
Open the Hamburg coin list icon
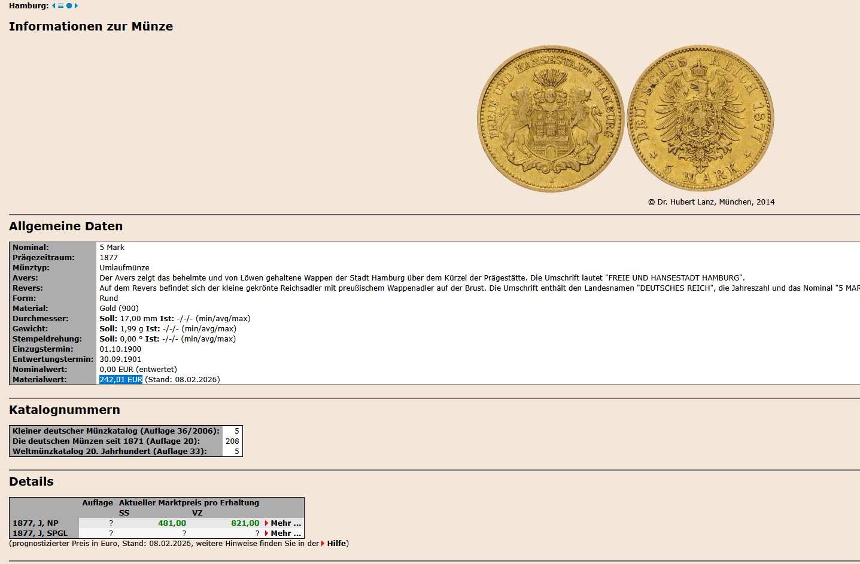pos(60,6)
